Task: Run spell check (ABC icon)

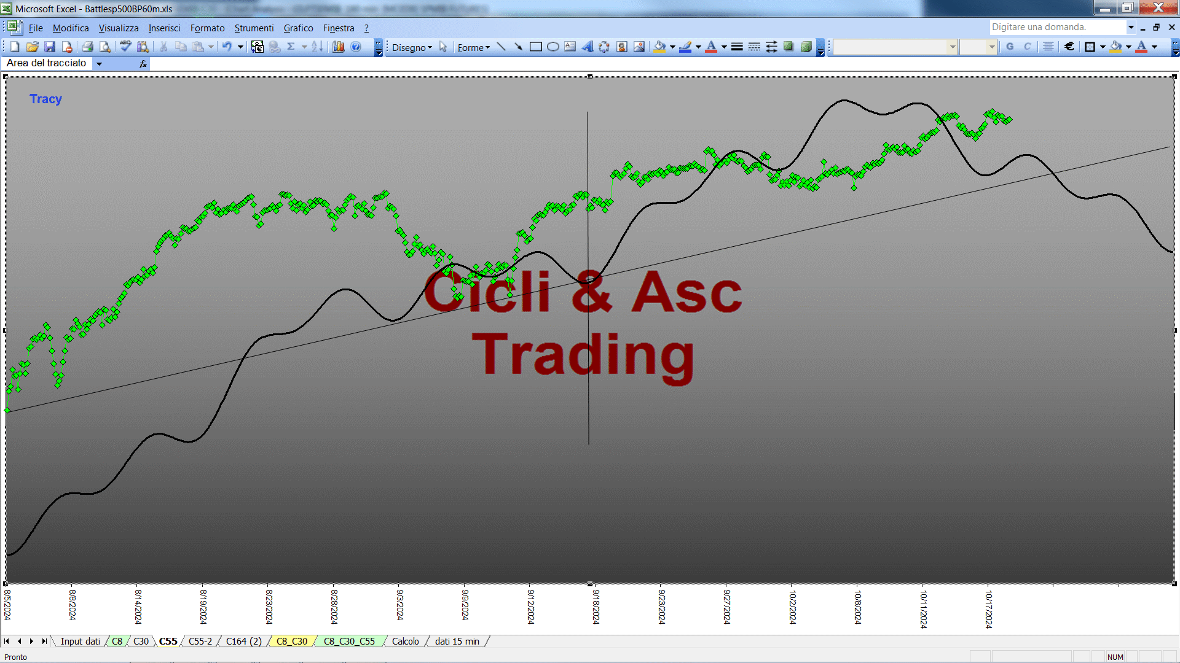Action: (x=125, y=47)
